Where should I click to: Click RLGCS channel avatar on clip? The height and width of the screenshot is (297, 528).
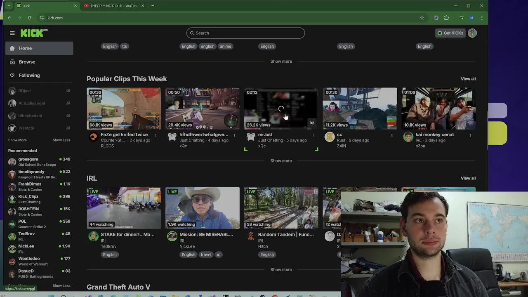click(94, 137)
